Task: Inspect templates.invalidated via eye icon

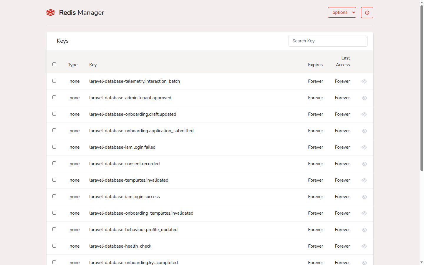Action: point(364,180)
